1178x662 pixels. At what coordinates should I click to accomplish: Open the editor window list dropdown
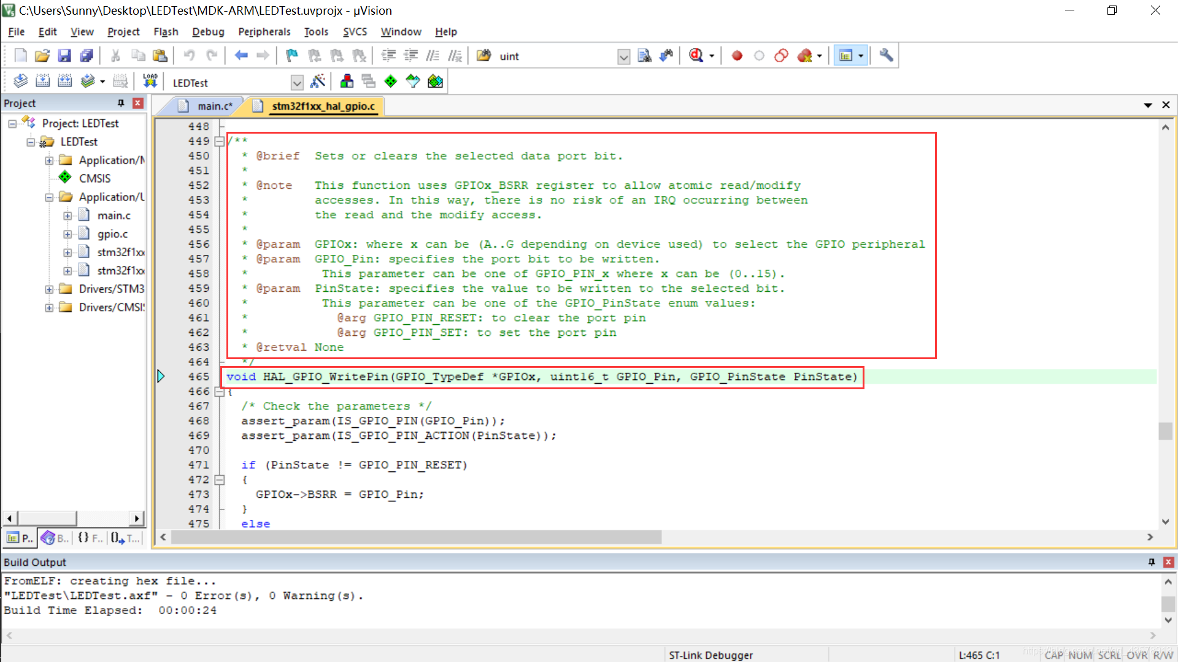click(x=1148, y=105)
